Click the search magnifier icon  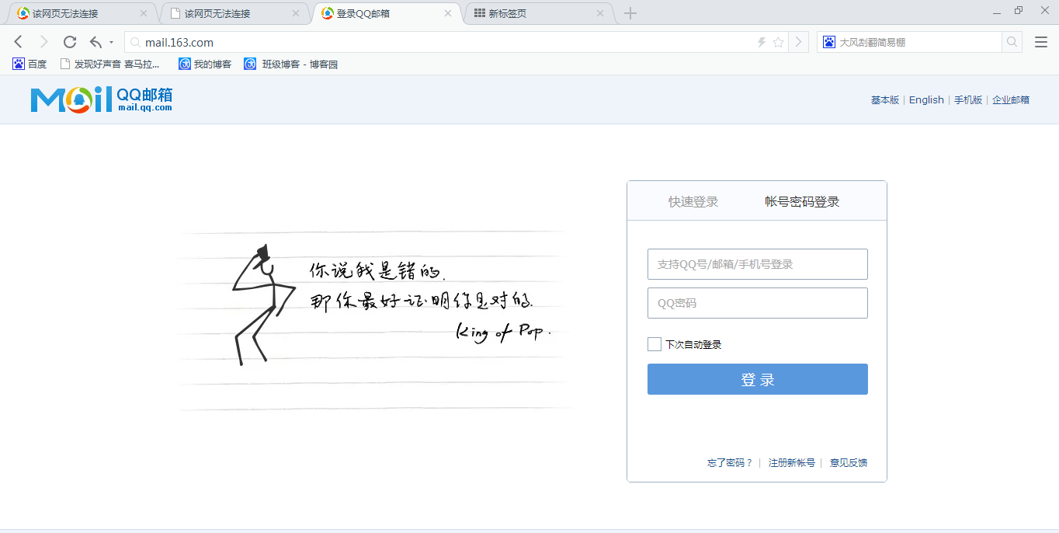click(x=1012, y=42)
